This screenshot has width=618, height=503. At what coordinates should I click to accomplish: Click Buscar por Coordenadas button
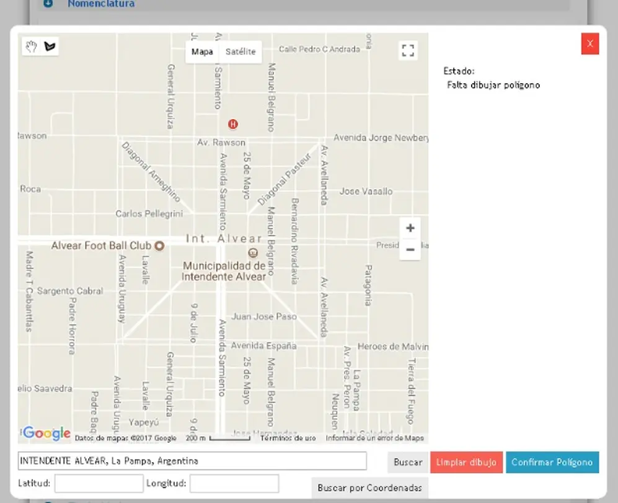pyautogui.click(x=369, y=487)
